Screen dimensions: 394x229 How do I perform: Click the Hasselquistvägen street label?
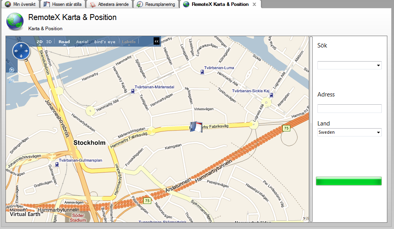click(x=257, y=192)
